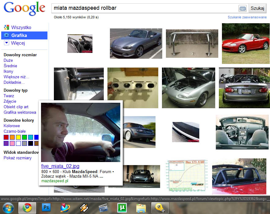This screenshot has height=214, width=270.
Task: Open silver Miata with open hood thumbnail
Action: [189, 88]
